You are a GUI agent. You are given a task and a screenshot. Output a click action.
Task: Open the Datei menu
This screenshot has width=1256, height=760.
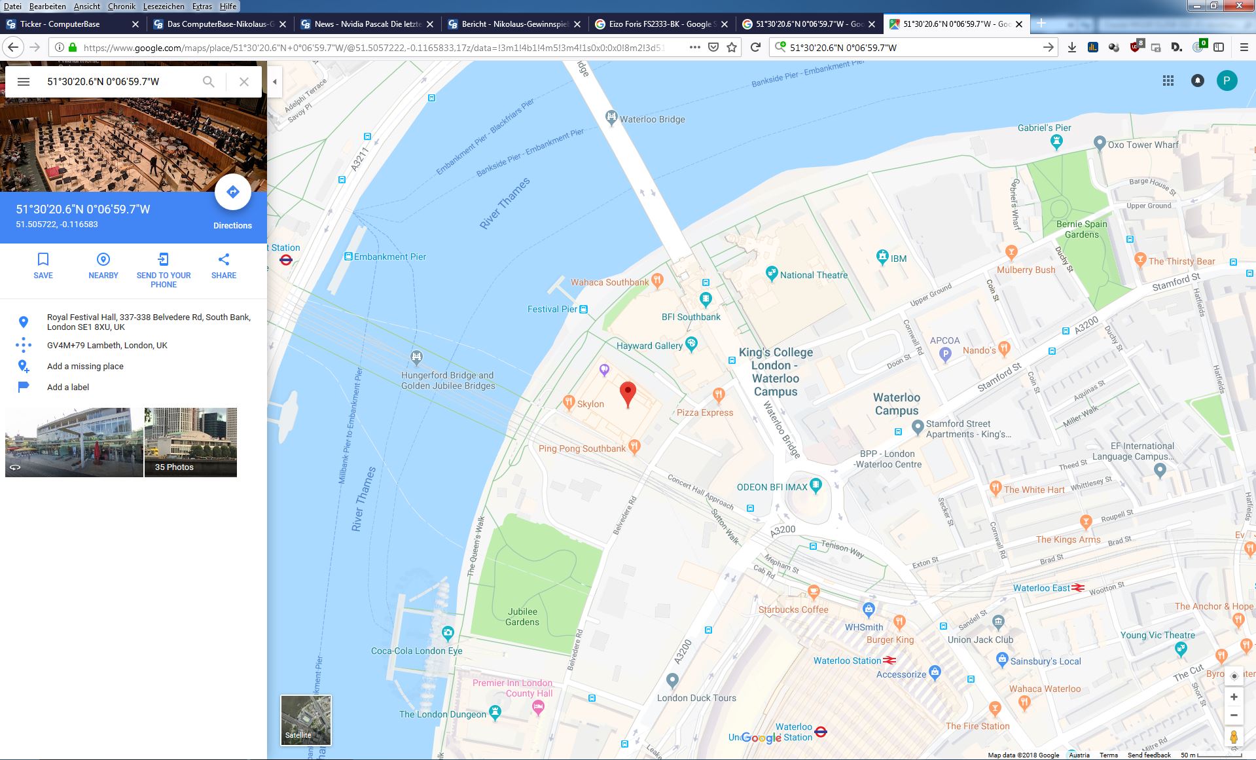click(x=12, y=6)
